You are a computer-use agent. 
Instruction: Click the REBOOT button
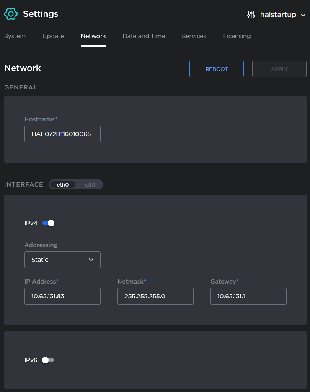216,68
